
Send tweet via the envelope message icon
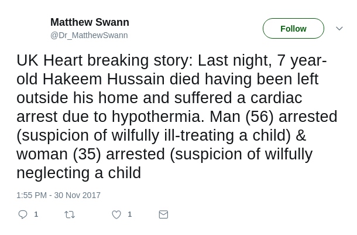tap(163, 214)
